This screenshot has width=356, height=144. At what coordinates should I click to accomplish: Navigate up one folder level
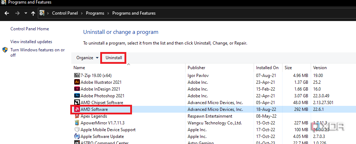click(33, 14)
